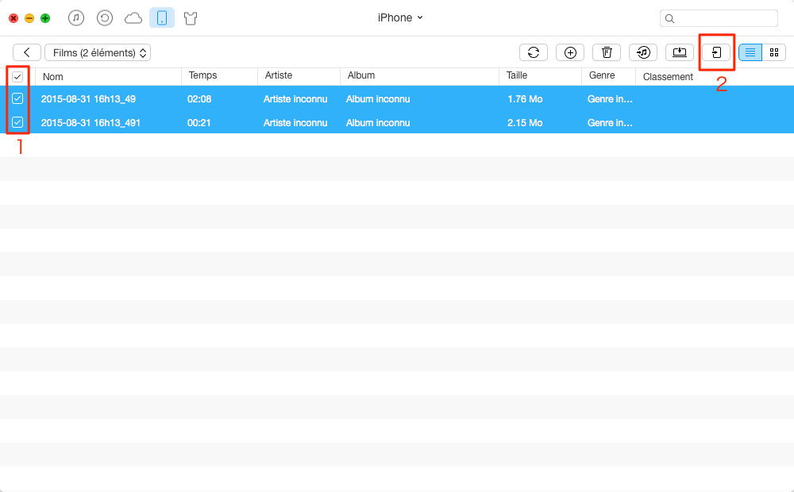794x492 pixels.
Task: Go back with the left arrow button
Action: (27, 52)
